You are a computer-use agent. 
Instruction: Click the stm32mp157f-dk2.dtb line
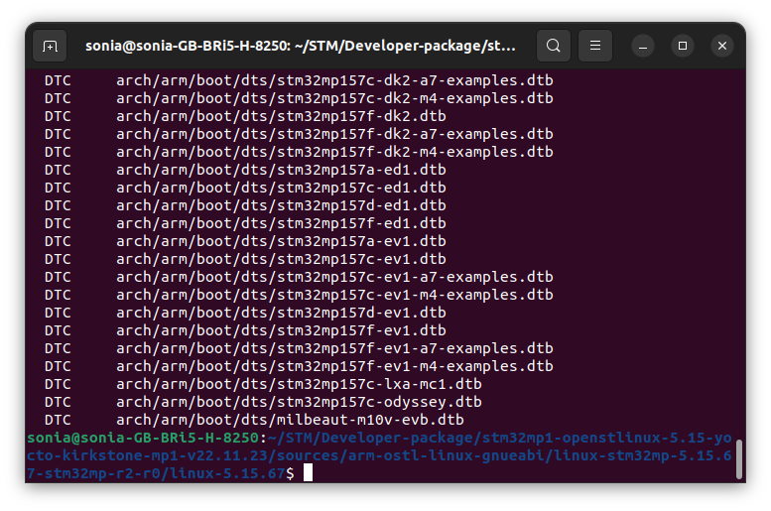pos(245,116)
